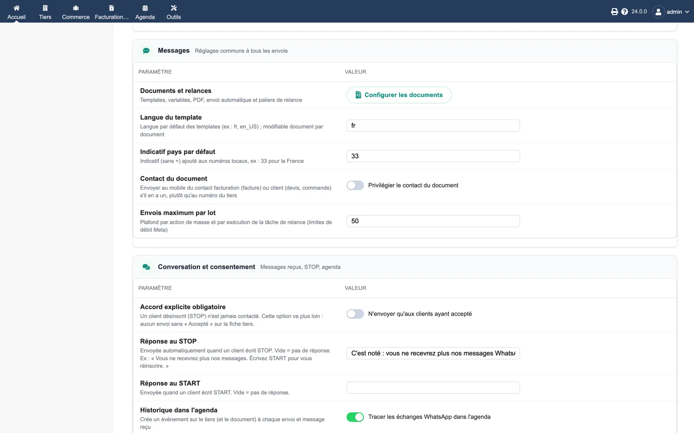Click the Historique dans l'agenda label
694x433 pixels.
pyautogui.click(x=179, y=410)
